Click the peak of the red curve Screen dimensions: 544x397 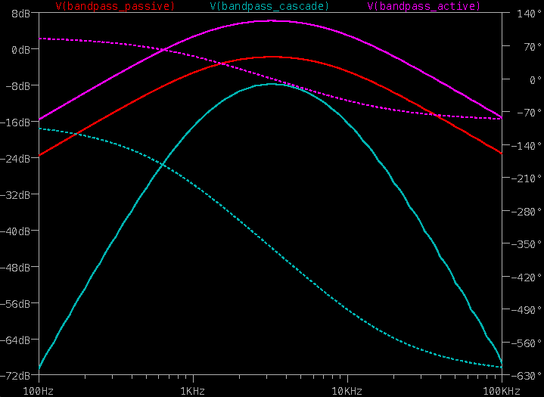point(271,57)
